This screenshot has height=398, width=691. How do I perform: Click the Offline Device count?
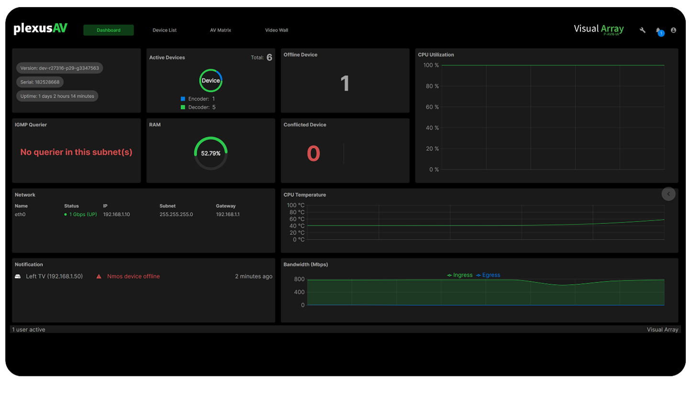coord(345,84)
